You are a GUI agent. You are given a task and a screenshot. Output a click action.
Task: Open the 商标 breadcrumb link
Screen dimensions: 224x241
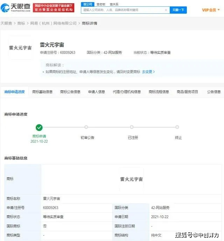click(x=21, y=24)
